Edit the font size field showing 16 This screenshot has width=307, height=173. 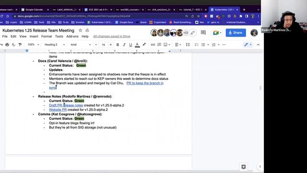coord(104,45)
